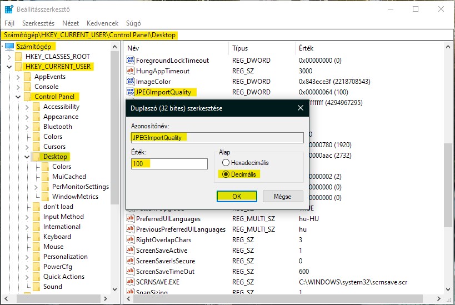Click the ScreenSaveTimeOut string icon
The width and height of the screenshot is (455, 305).
131,271
